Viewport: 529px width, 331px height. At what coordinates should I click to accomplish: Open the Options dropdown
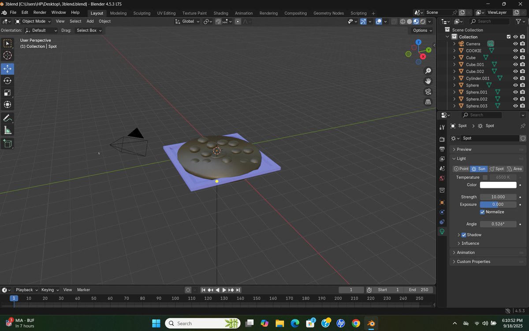click(x=422, y=30)
